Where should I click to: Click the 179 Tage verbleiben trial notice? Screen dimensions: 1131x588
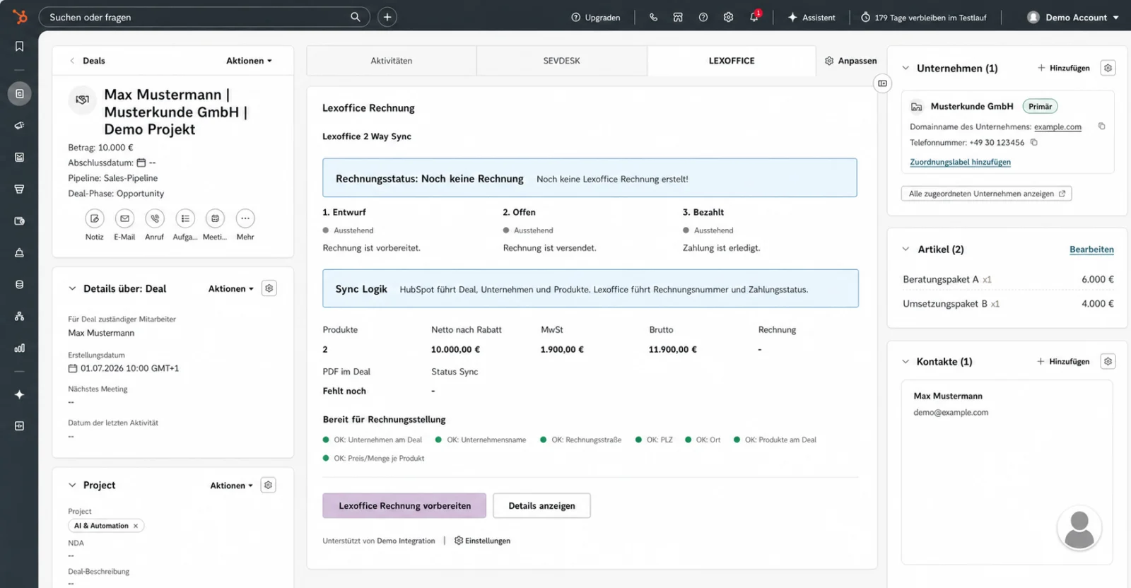(x=923, y=18)
